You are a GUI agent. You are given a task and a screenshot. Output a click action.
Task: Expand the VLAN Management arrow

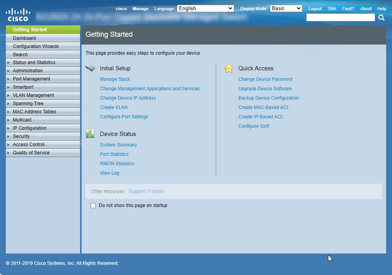point(8,95)
